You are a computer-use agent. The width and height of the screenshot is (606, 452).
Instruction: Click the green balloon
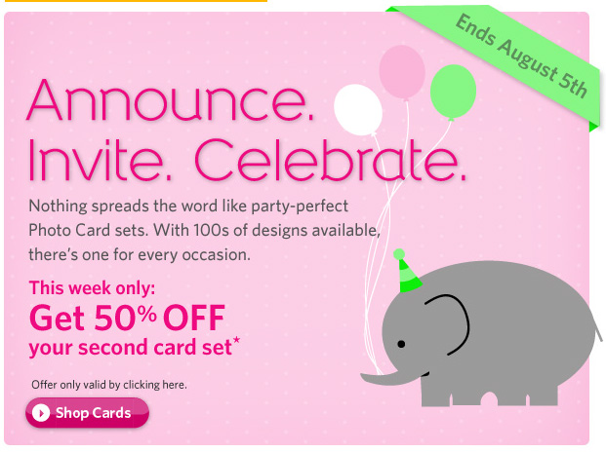(453, 91)
